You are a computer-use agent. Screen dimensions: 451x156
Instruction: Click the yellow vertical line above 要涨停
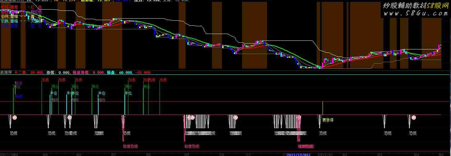323,108
